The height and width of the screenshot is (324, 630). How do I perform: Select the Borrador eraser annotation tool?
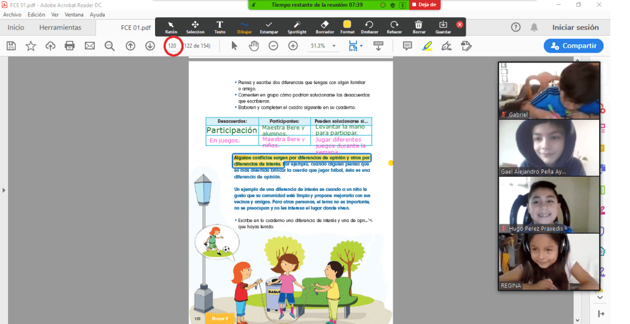[324, 26]
